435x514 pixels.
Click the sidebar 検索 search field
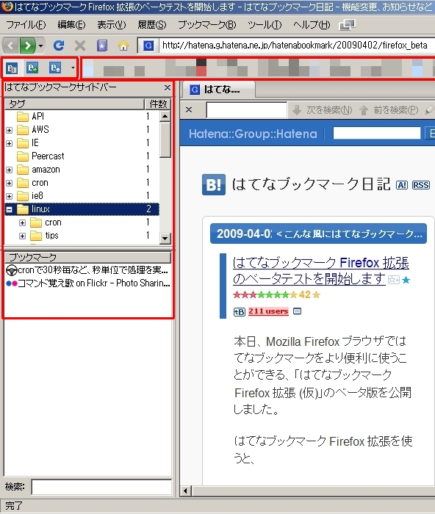(x=101, y=487)
